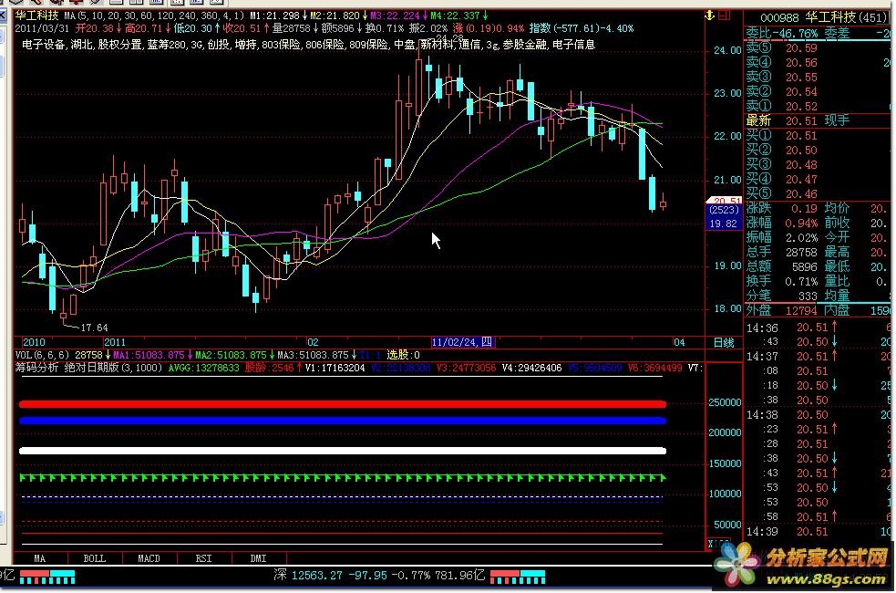The width and height of the screenshot is (896, 593).
Task: Click stock title 000988 华工科技(451)
Action: pyautogui.click(x=824, y=17)
